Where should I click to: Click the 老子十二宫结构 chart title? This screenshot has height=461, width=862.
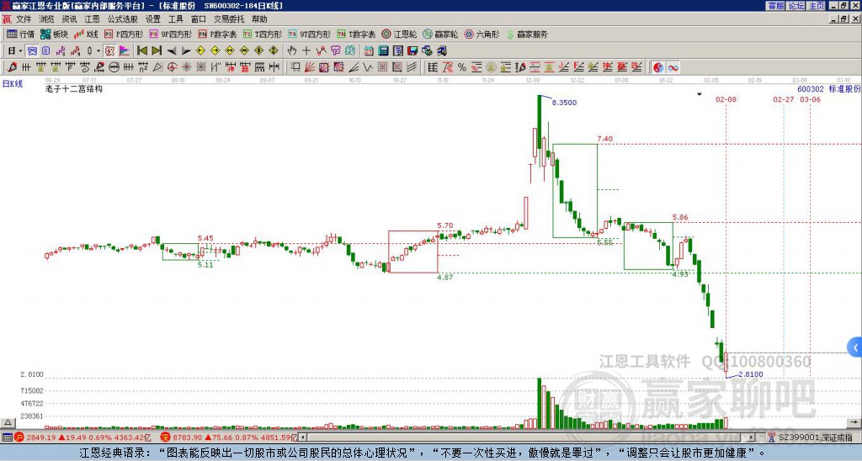(74, 88)
